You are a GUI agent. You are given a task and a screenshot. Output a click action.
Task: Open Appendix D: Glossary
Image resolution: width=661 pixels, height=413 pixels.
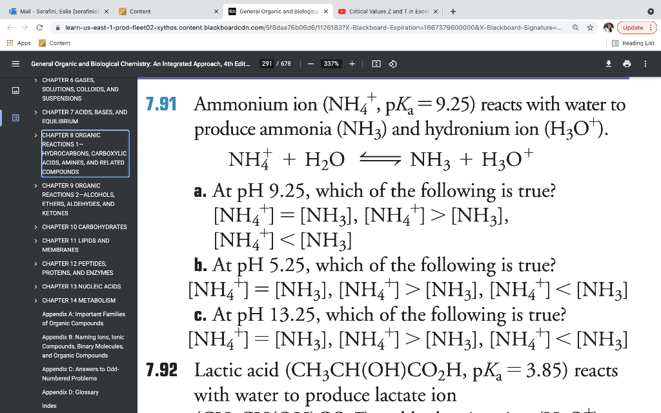point(70,392)
